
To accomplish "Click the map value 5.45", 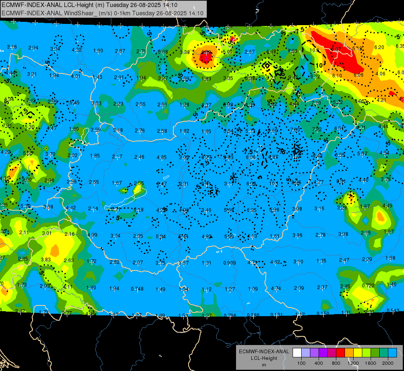I will point(74,103).
